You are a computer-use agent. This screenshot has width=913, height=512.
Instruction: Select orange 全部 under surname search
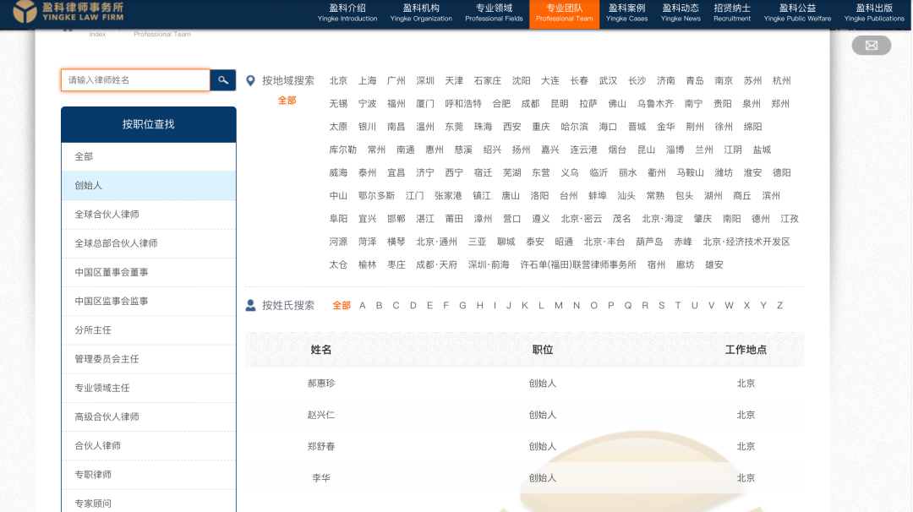pos(342,306)
